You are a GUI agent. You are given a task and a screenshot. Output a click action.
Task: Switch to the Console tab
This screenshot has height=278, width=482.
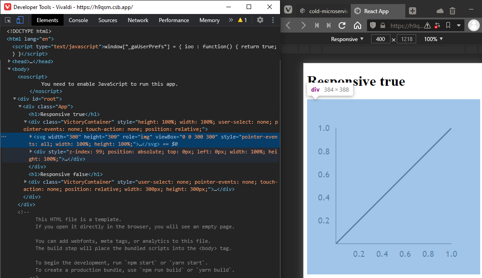78,20
